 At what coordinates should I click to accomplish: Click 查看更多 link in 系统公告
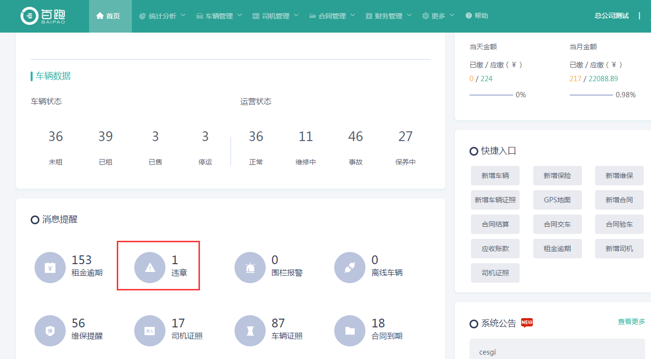631,322
